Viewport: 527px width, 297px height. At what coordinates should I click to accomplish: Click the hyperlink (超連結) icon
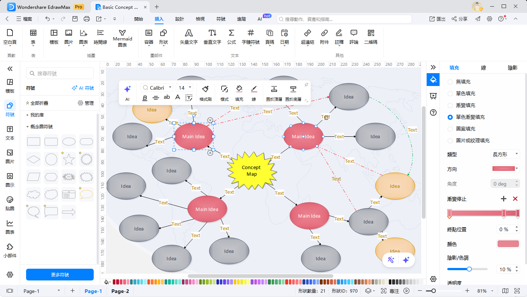(307, 36)
